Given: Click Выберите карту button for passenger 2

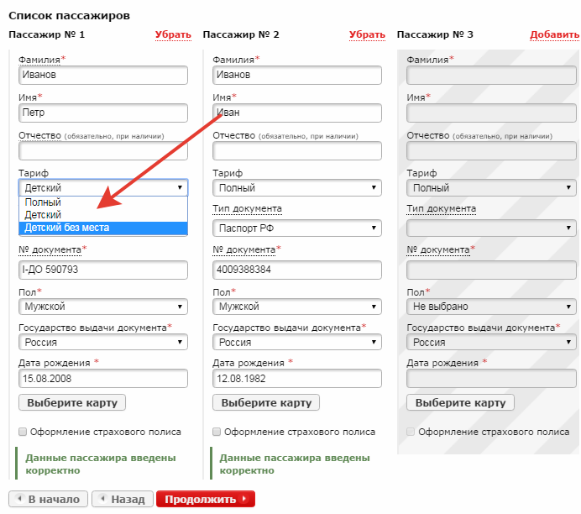Looking at the screenshot, I should click(x=266, y=403).
